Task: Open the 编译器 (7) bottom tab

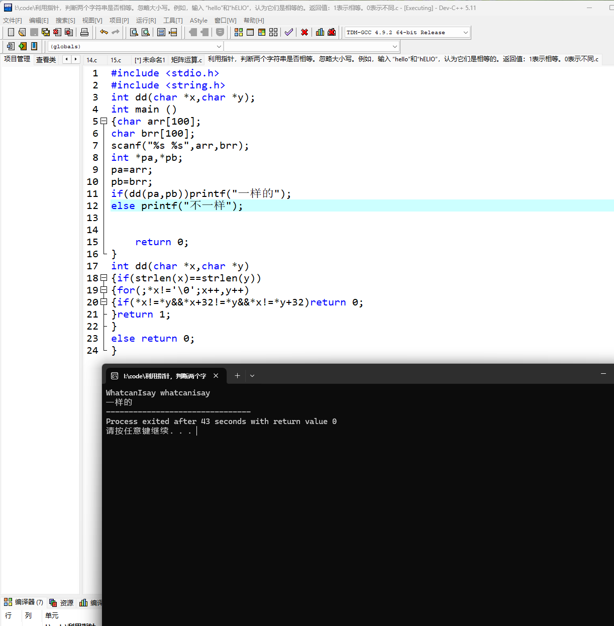Action: coord(24,602)
